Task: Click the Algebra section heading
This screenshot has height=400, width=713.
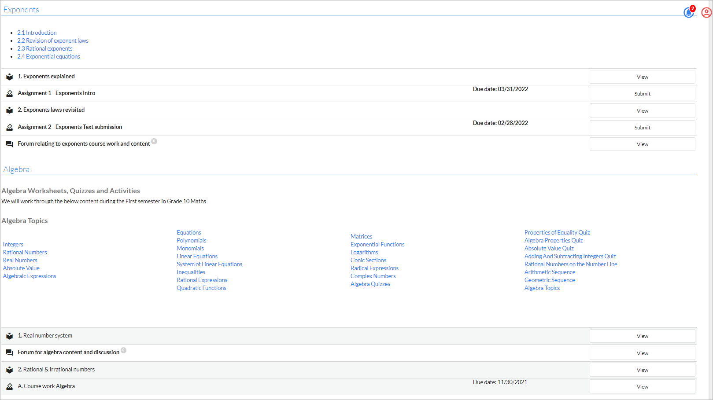Action: 16,169
